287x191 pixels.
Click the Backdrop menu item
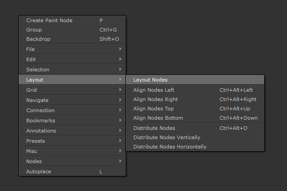click(38, 39)
